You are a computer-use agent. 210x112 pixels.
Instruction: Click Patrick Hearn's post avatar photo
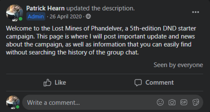click(15, 13)
